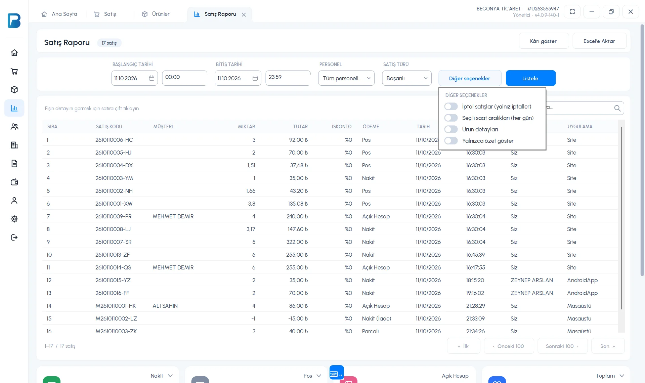Turn on Ürün detayları toggle

[x=451, y=129]
